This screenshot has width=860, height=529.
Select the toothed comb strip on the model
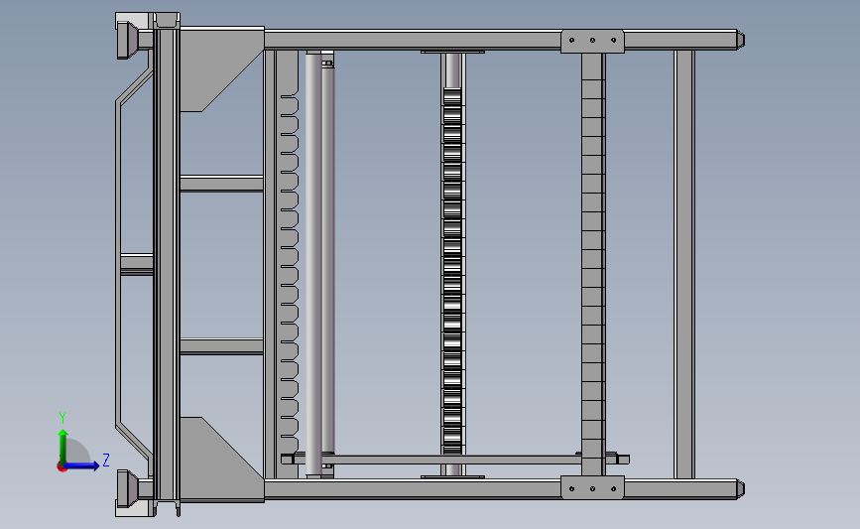[x=289, y=264]
